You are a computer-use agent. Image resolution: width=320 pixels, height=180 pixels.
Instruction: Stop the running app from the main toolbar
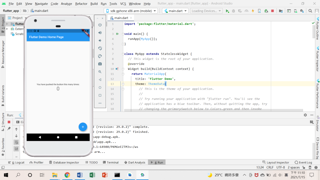point(272,11)
